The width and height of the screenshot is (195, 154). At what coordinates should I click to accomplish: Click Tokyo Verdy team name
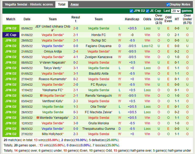pos(52,68)
